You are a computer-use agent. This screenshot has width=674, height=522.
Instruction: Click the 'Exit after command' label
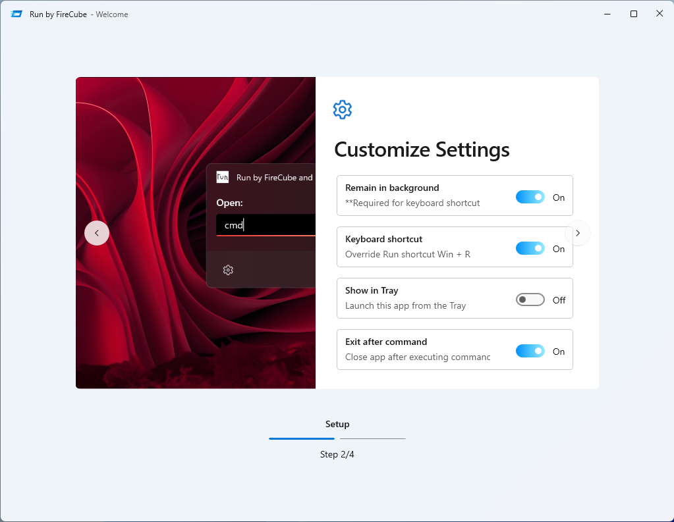click(x=386, y=342)
